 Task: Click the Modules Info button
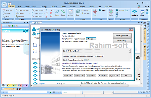(x=79, y=76)
